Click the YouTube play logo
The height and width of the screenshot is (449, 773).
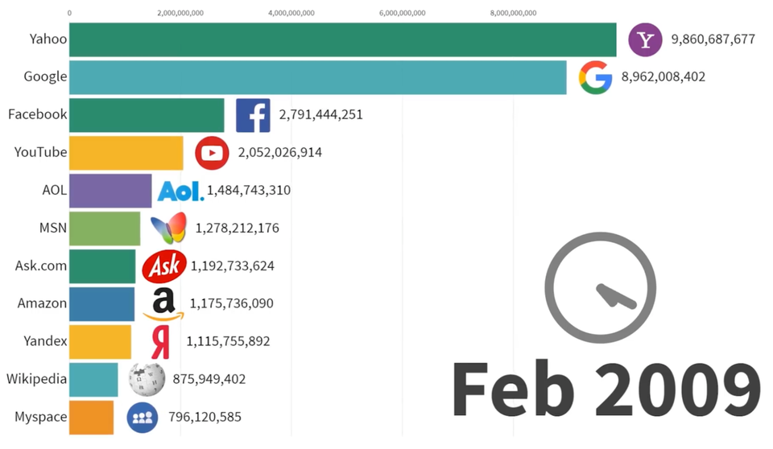coord(212,153)
